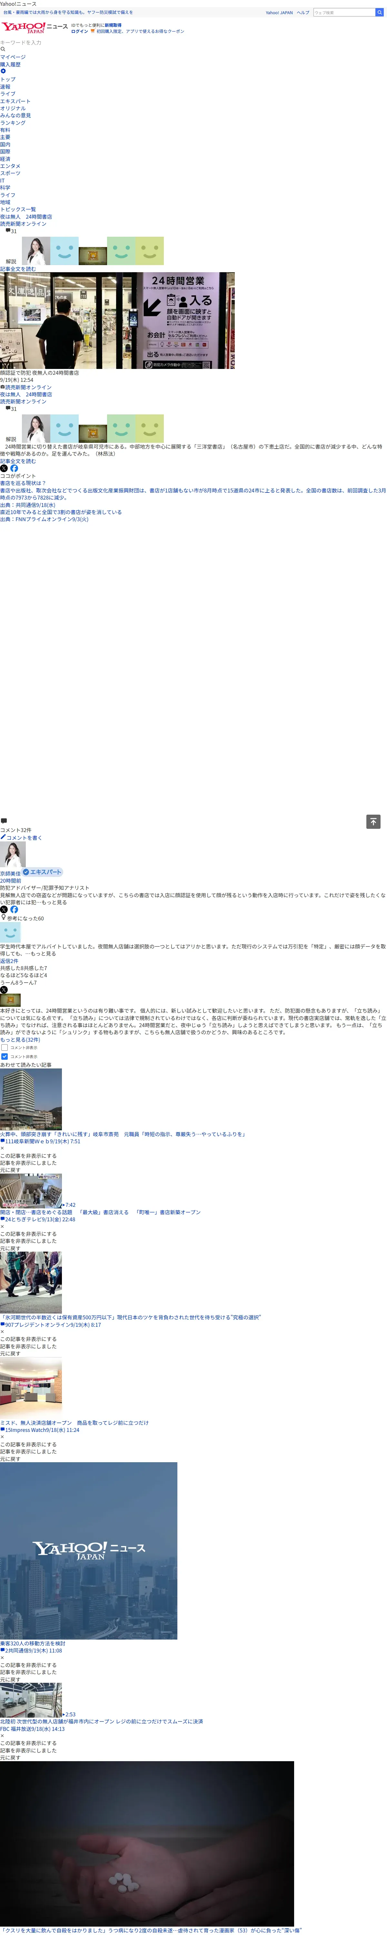This screenshot has height=1935, width=387.
Task: Switch to the 地域 topics tab
Action: click(x=5, y=202)
